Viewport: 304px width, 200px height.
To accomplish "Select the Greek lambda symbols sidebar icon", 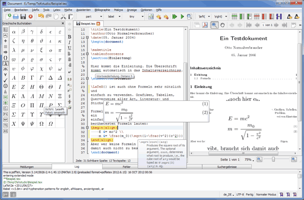I will tap(6, 63).
